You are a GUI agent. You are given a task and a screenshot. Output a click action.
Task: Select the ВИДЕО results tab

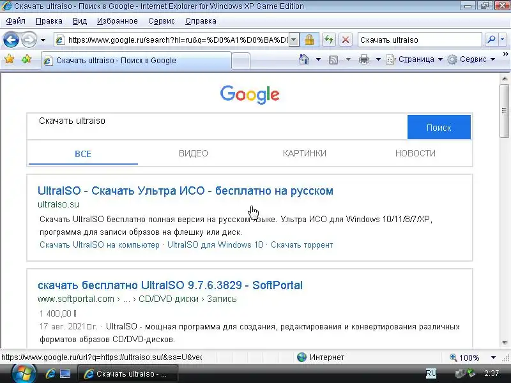tap(194, 153)
